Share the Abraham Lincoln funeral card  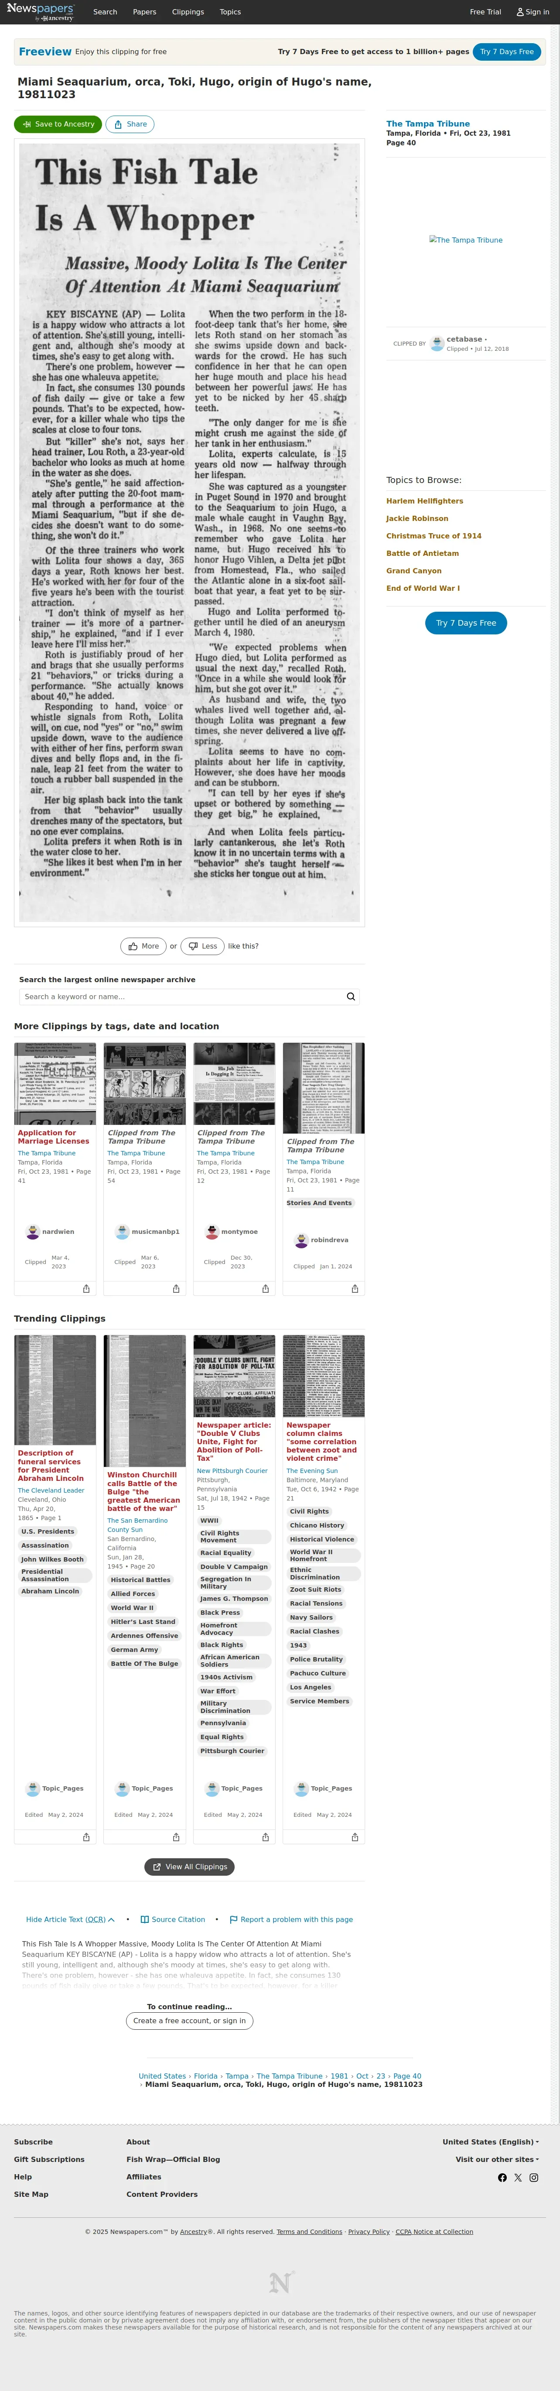[x=86, y=1837]
